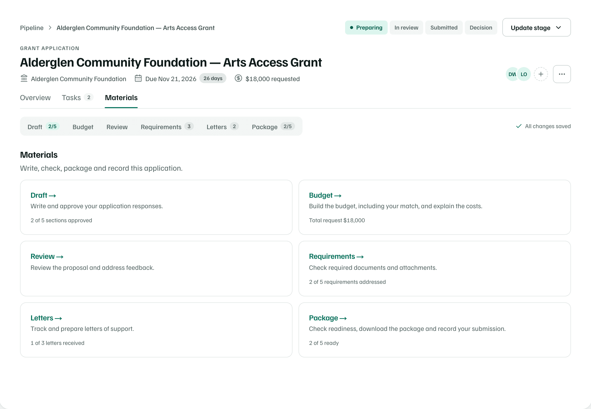Image resolution: width=591 pixels, height=409 pixels.
Task: Switch to the Tasks tab
Action: point(77,98)
